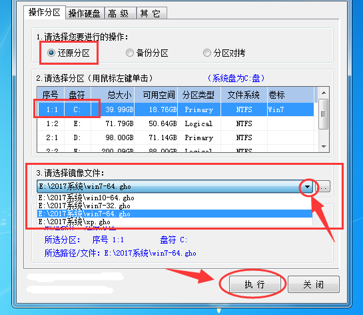Click the partition list scrollbar up arrow
This screenshot has width=363, height=315.
coord(324,93)
